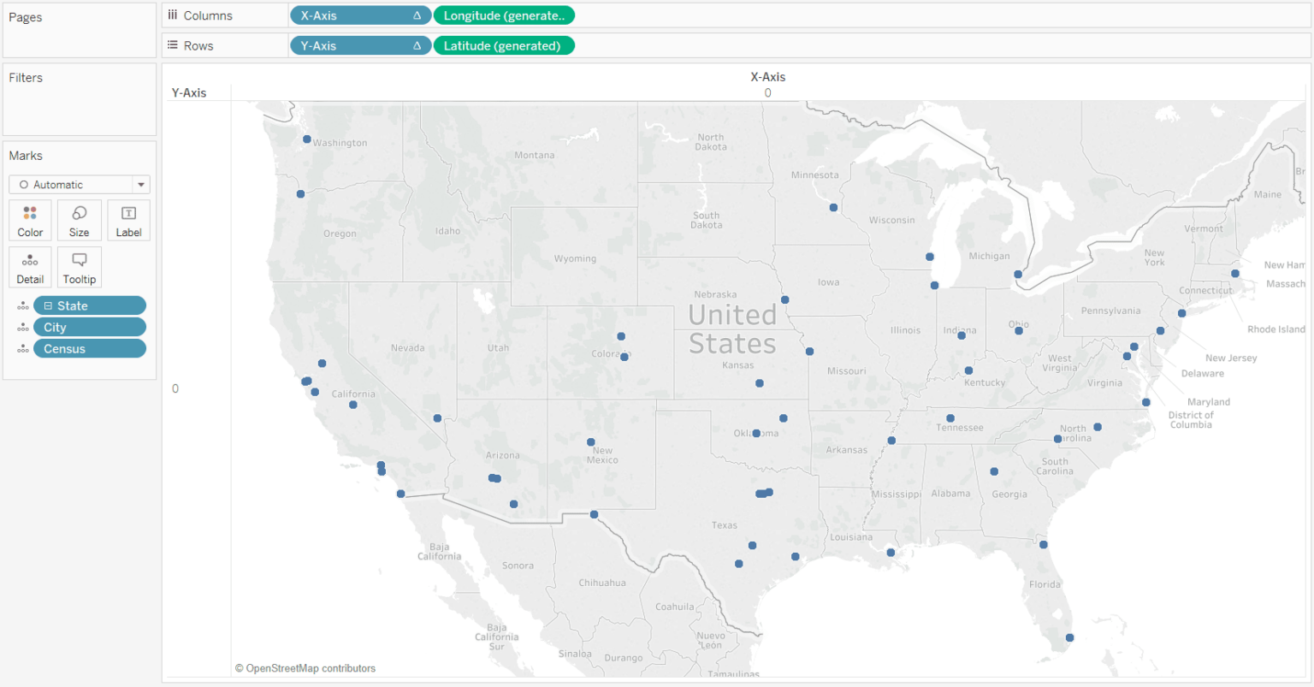The width and height of the screenshot is (1314, 687).
Task: Click the City pill on the Marks card
Action: point(90,327)
